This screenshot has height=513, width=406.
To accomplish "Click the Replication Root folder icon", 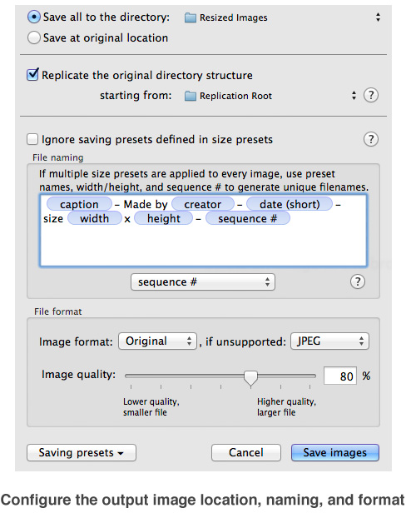I will pos(191,96).
